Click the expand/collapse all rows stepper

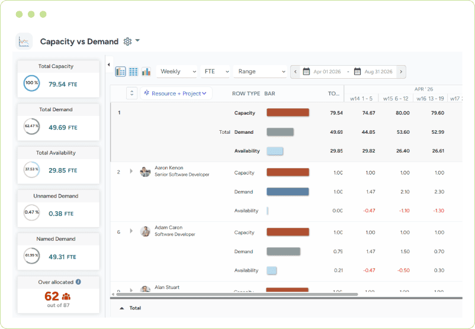131,93
